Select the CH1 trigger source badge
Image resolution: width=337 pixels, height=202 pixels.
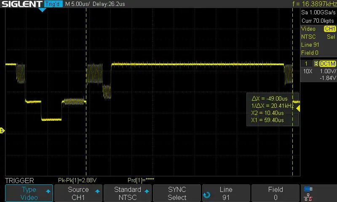tap(329, 29)
